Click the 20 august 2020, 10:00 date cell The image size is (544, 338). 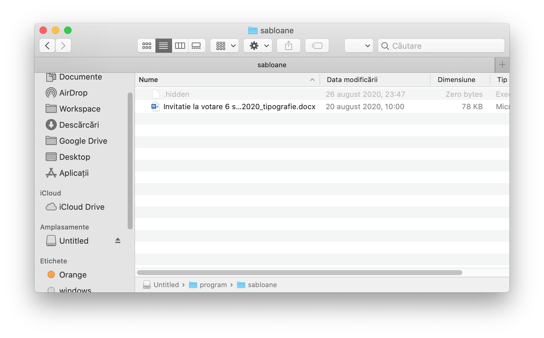(365, 107)
